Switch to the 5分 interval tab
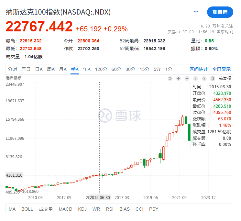Viewport: 241px width, 221px height. (x=157, y=69)
